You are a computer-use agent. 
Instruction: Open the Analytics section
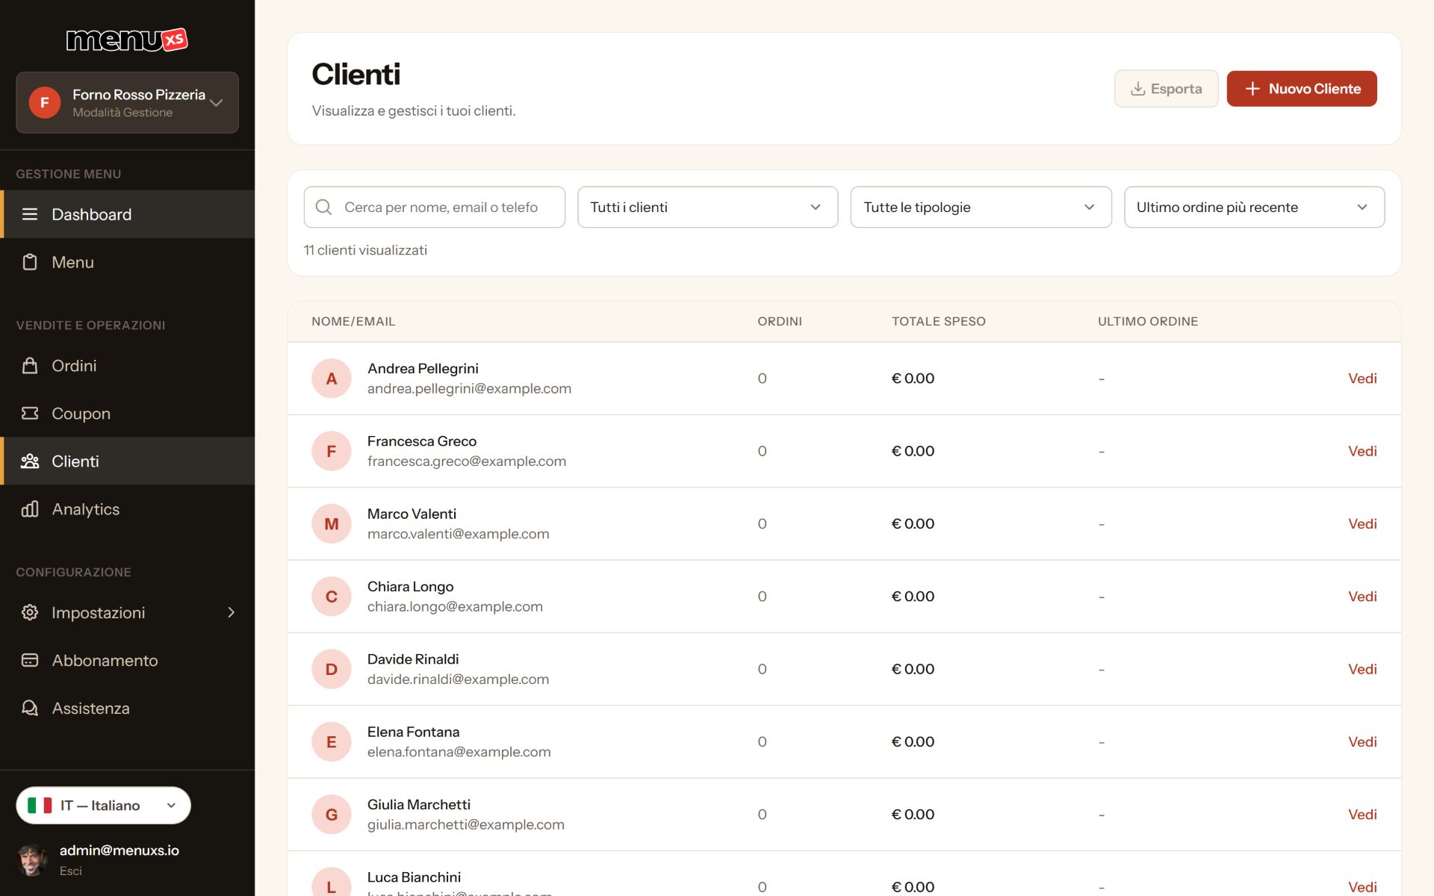click(x=127, y=509)
